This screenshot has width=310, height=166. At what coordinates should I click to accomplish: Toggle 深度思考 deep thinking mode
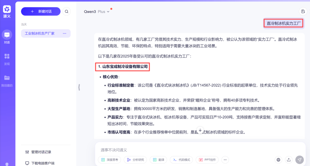tap(110, 160)
